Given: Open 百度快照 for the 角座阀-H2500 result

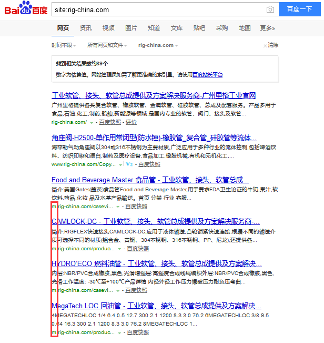Looking at the screenshot, I should (149, 164).
